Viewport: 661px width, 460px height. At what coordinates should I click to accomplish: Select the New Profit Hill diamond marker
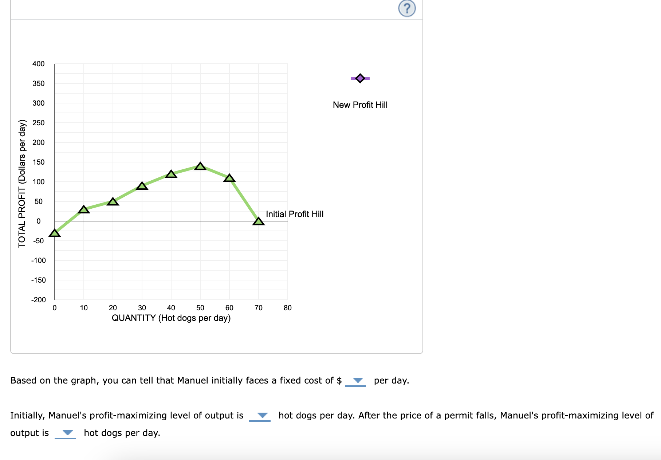coord(360,78)
